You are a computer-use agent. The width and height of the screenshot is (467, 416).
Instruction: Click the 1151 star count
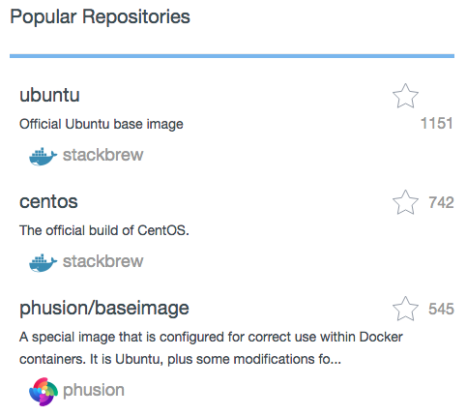click(437, 123)
